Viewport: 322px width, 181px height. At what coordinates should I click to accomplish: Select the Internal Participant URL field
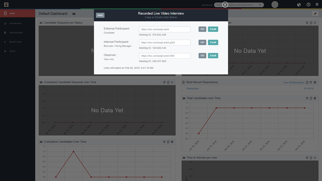[165, 42]
